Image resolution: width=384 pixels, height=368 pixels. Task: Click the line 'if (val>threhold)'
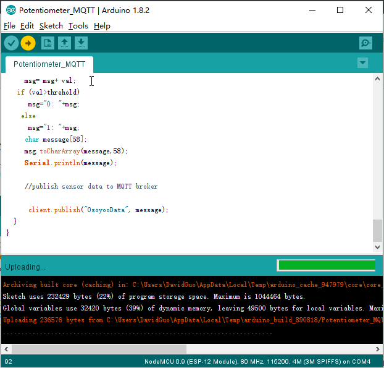(48, 92)
